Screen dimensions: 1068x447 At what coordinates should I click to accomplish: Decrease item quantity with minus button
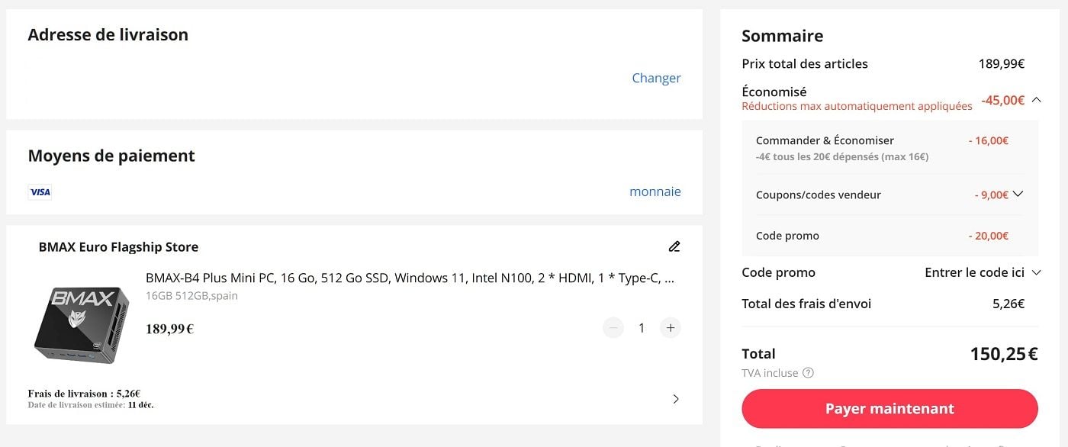tap(613, 328)
